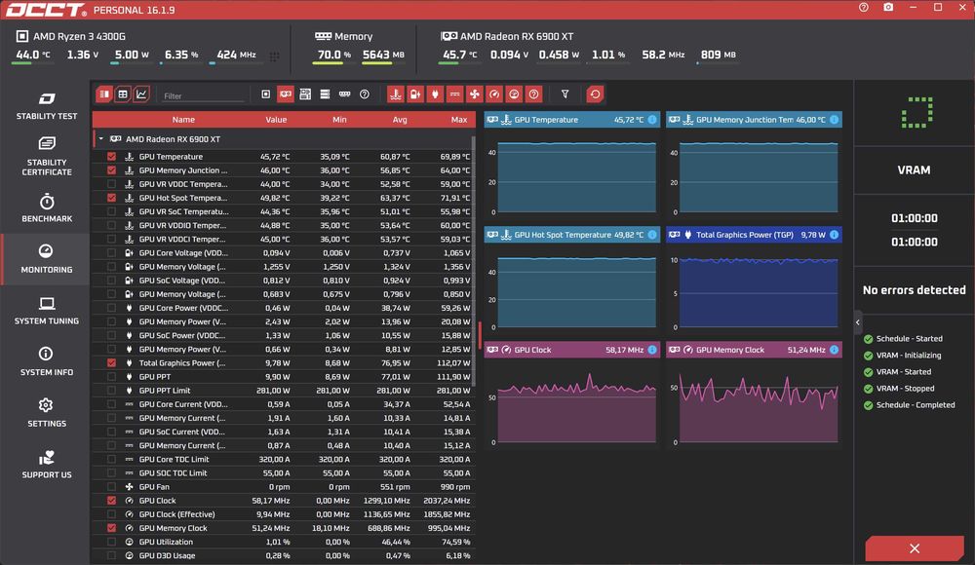This screenshot has width=975, height=565.
Task: Sort by the Name column header
Action: coord(183,120)
